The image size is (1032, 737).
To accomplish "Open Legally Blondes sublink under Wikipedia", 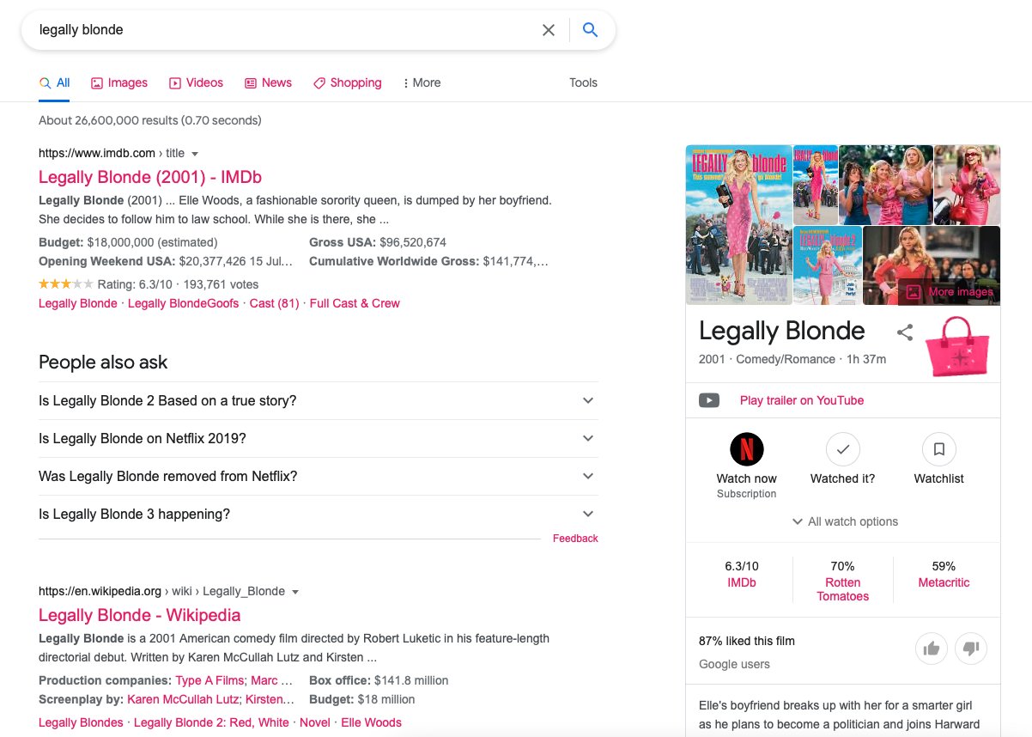I will pos(81,722).
